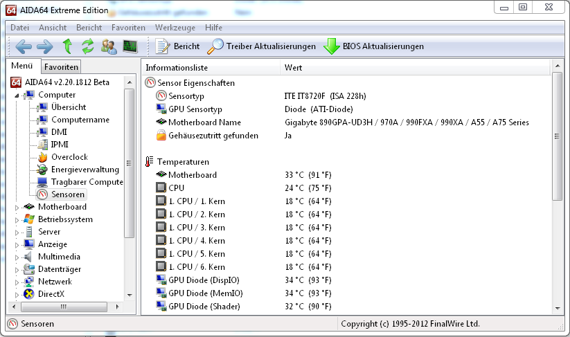Switch to the Favoriten tab

[x=61, y=67]
